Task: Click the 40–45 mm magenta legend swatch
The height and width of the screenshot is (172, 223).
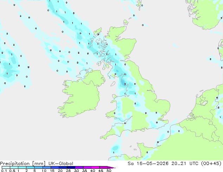Action: 95,167
